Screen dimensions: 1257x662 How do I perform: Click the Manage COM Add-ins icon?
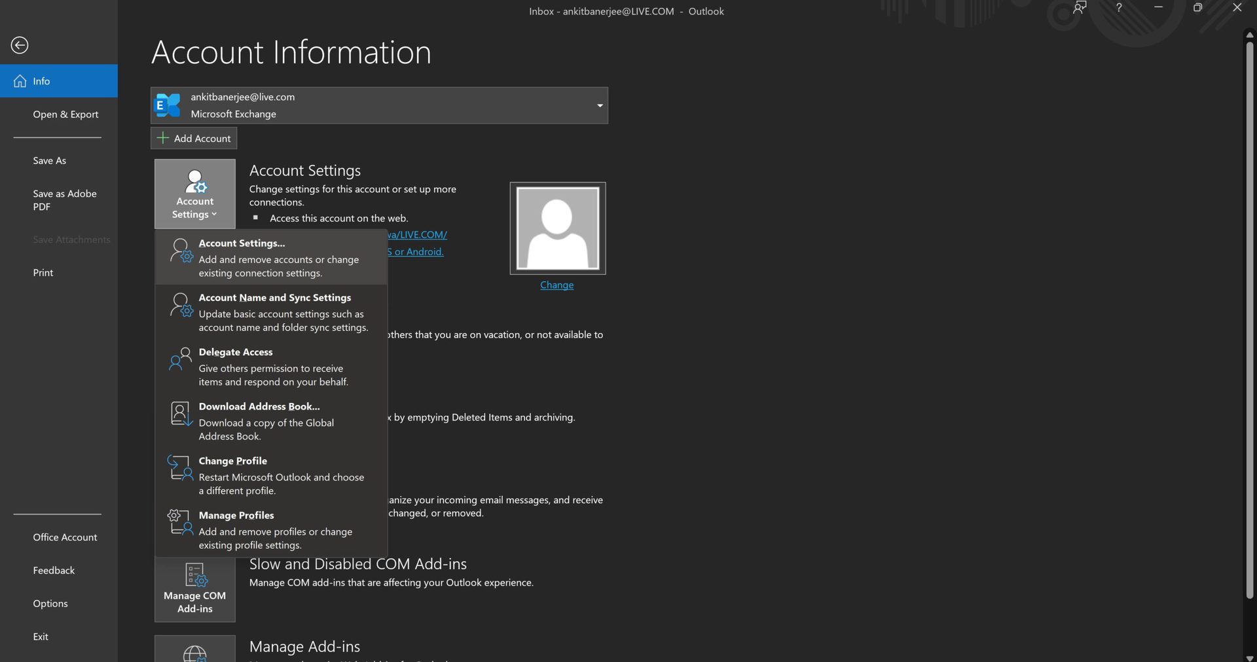pyautogui.click(x=195, y=576)
